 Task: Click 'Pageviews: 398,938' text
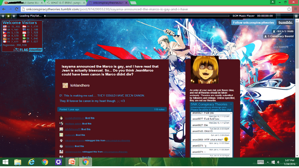pos(14,45)
